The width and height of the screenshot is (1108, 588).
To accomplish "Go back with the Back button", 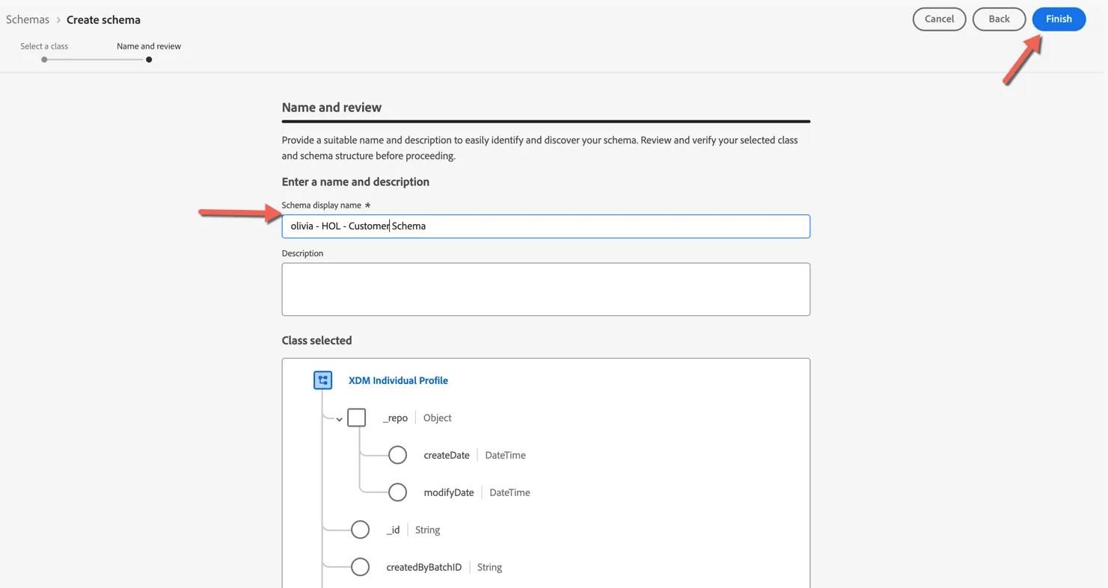I will click(x=999, y=19).
